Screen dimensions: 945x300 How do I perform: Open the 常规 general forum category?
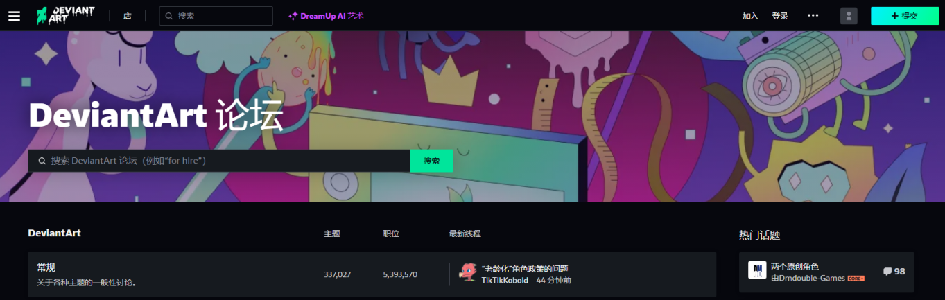46,267
